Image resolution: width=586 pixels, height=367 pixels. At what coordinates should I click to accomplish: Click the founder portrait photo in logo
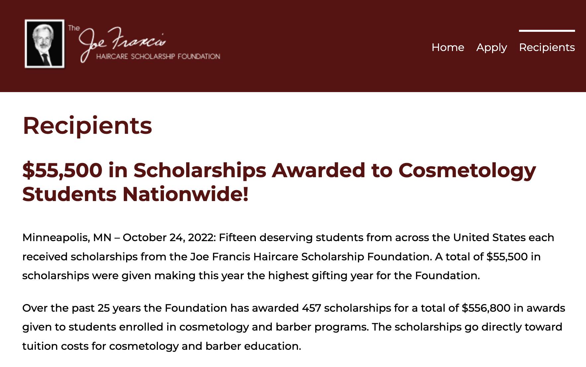[x=44, y=44]
